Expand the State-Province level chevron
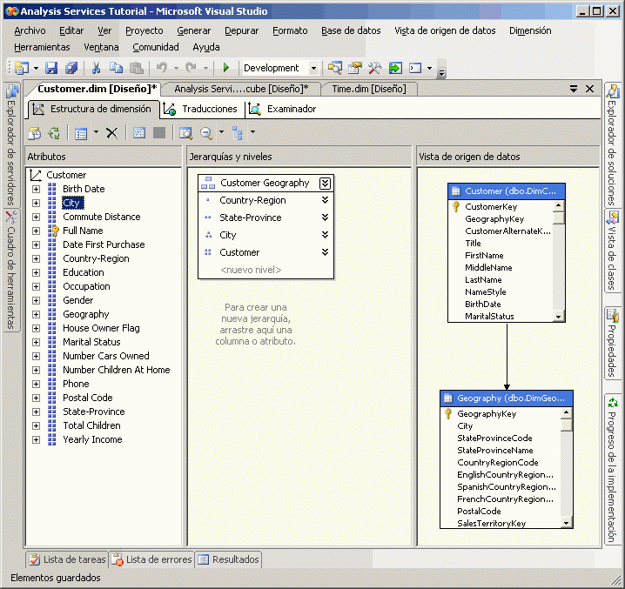625x589 pixels. pyautogui.click(x=326, y=218)
